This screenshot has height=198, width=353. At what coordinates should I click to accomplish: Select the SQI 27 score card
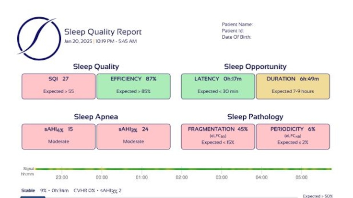[x=59, y=87]
